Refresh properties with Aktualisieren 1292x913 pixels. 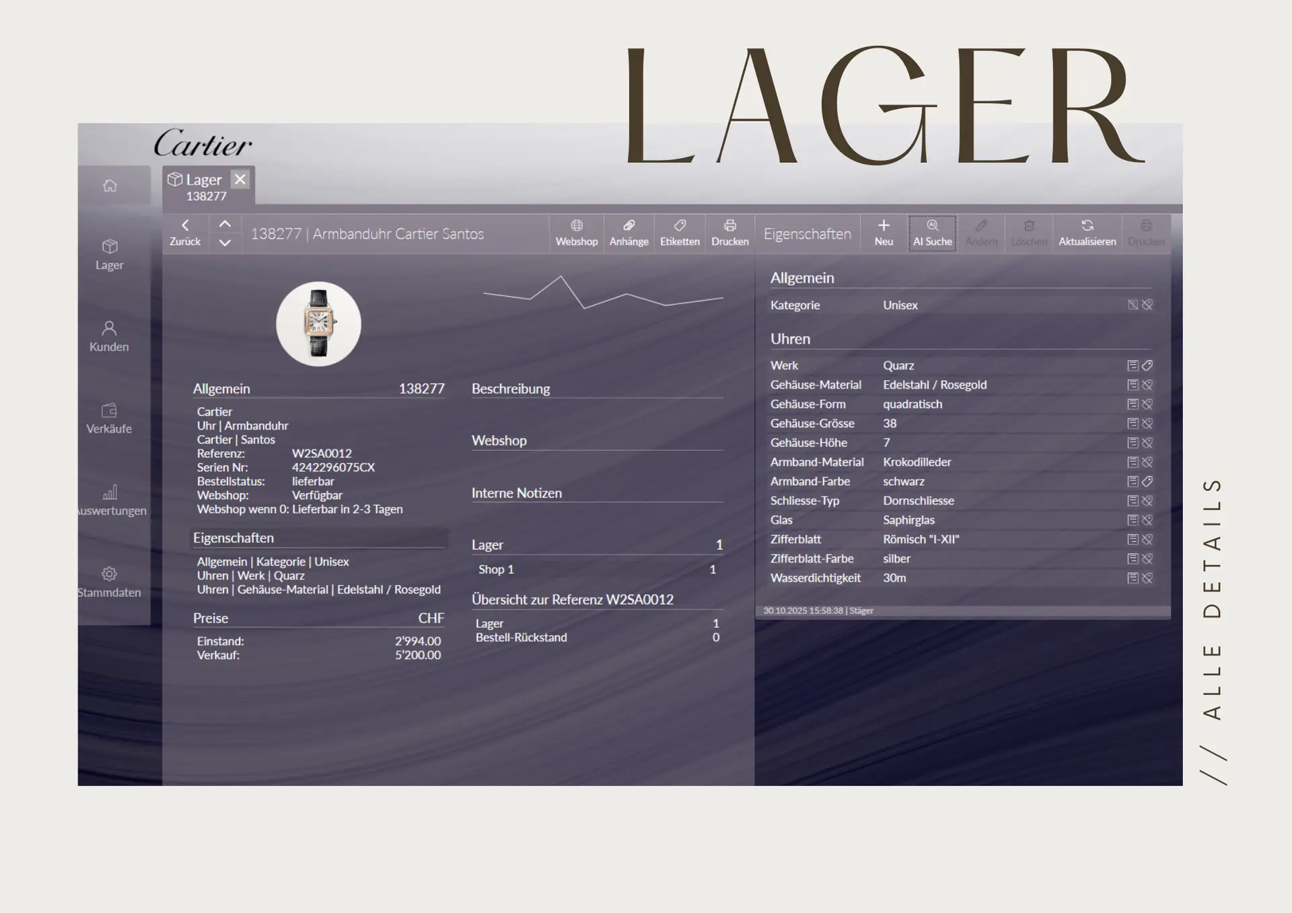[1087, 233]
